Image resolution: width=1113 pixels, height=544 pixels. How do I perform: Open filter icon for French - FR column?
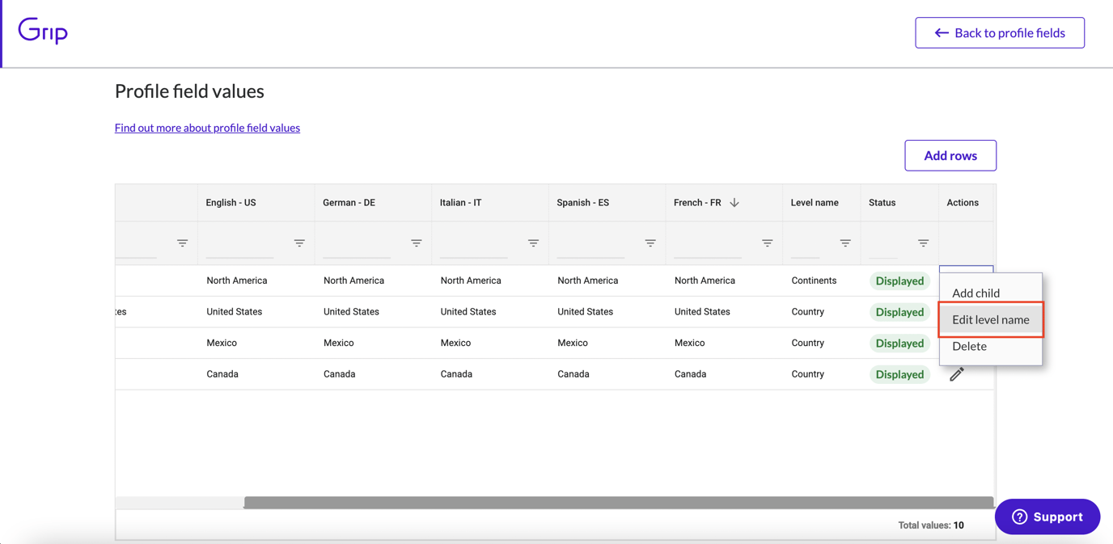[x=768, y=242]
